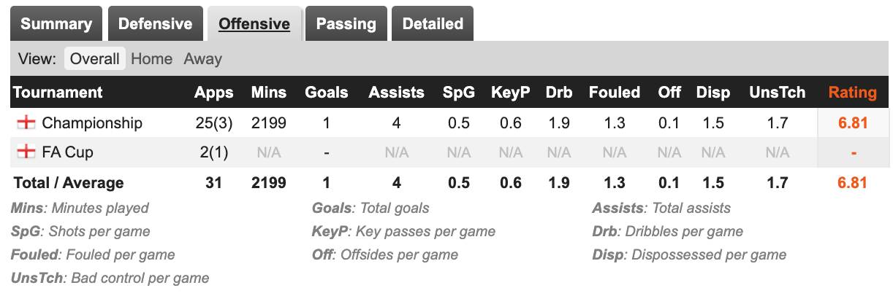Switch view to Home matches
This screenshot has width=893, height=296.
[x=152, y=59]
